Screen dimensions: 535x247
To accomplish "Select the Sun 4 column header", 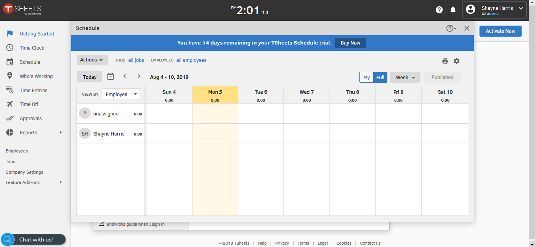I will click(x=169, y=95).
